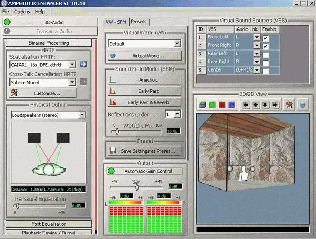Select the 3D cube view icon
This screenshot has width=316, height=239.
[x=203, y=105]
